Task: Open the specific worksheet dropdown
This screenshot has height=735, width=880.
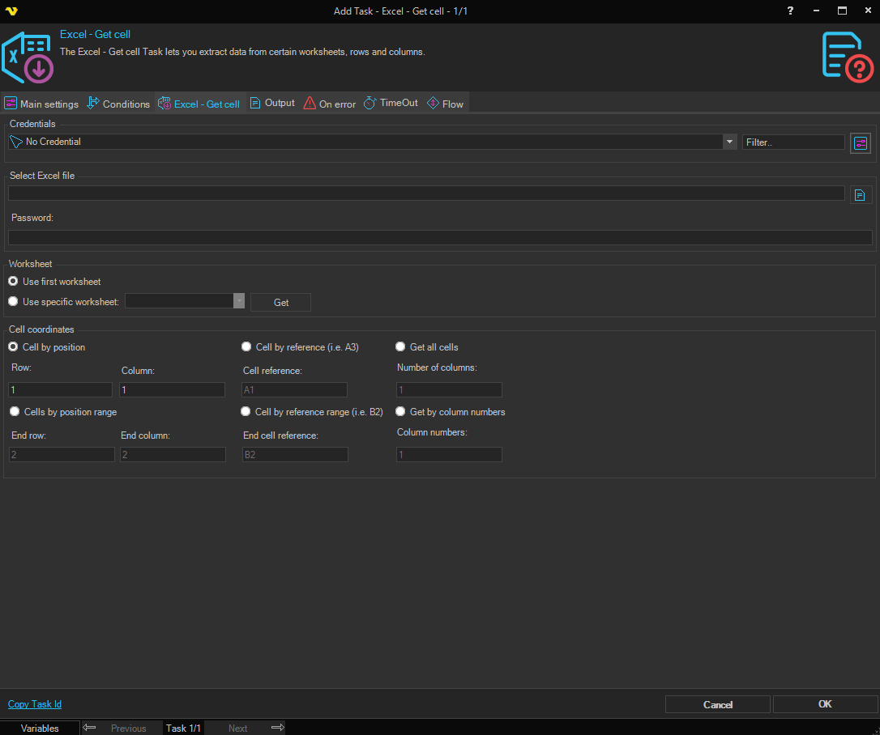Action: tap(239, 301)
